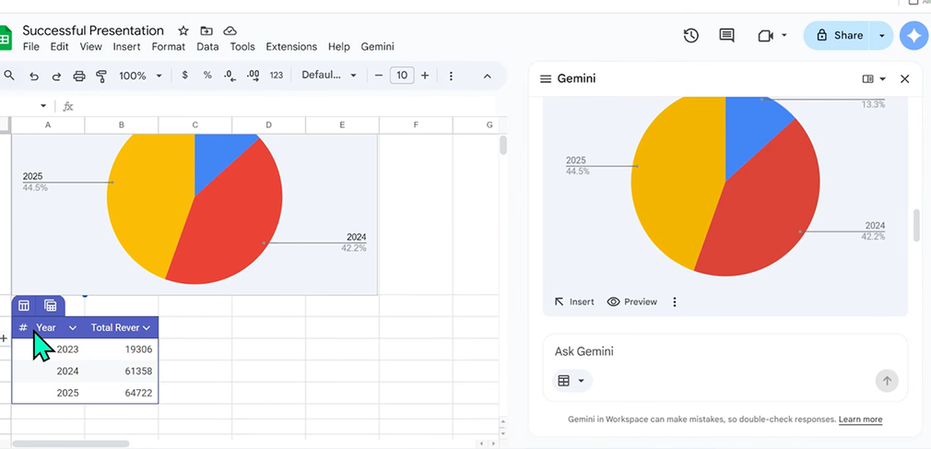Open Gemini sparkle button top right
The width and height of the screenshot is (931, 449).
(x=913, y=36)
